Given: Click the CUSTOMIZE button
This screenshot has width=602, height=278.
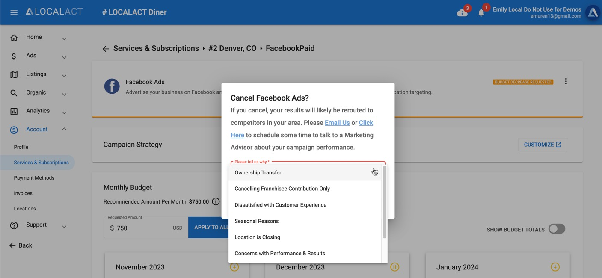Looking at the screenshot, I should (543, 145).
